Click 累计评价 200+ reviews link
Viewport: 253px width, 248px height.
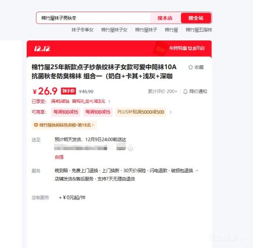(x=162, y=91)
